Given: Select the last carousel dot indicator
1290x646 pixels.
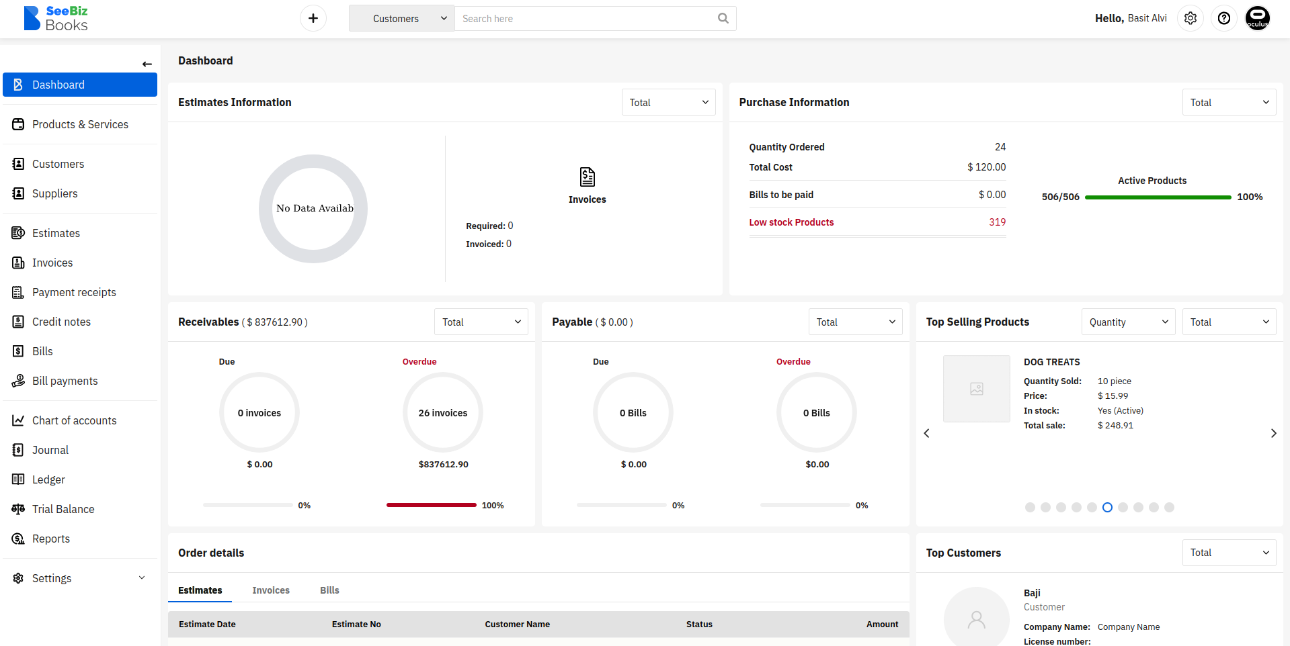Looking at the screenshot, I should tap(1169, 508).
